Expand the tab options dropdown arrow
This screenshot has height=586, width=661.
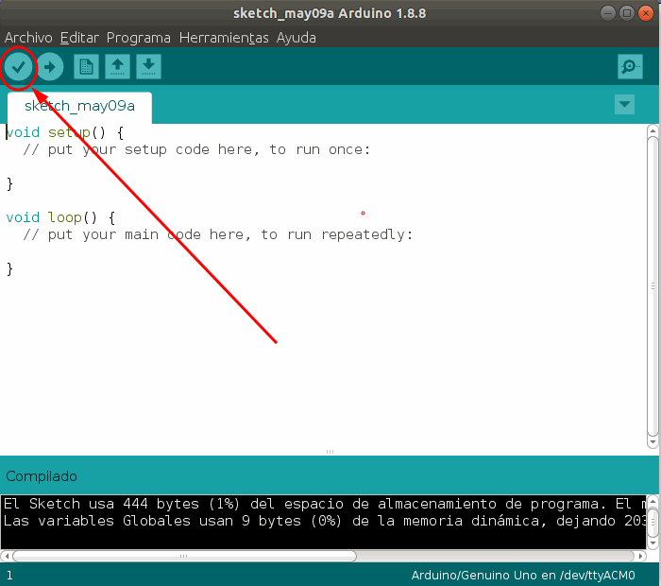(624, 104)
